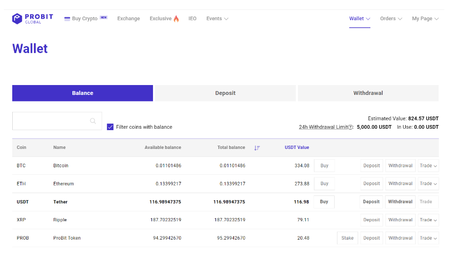The image size is (457, 257).
Task: Click the NEW badge beside Buy Crypto
Action: point(104,17)
